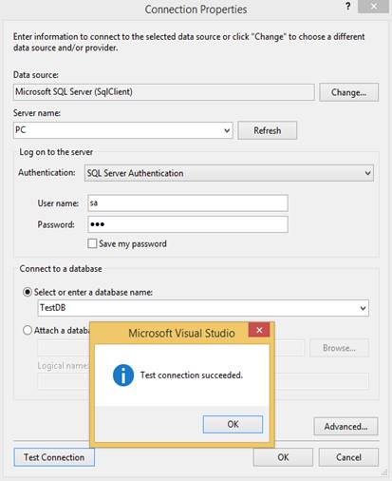Select the 'Select or enter a database name' radio

[x=28, y=292]
